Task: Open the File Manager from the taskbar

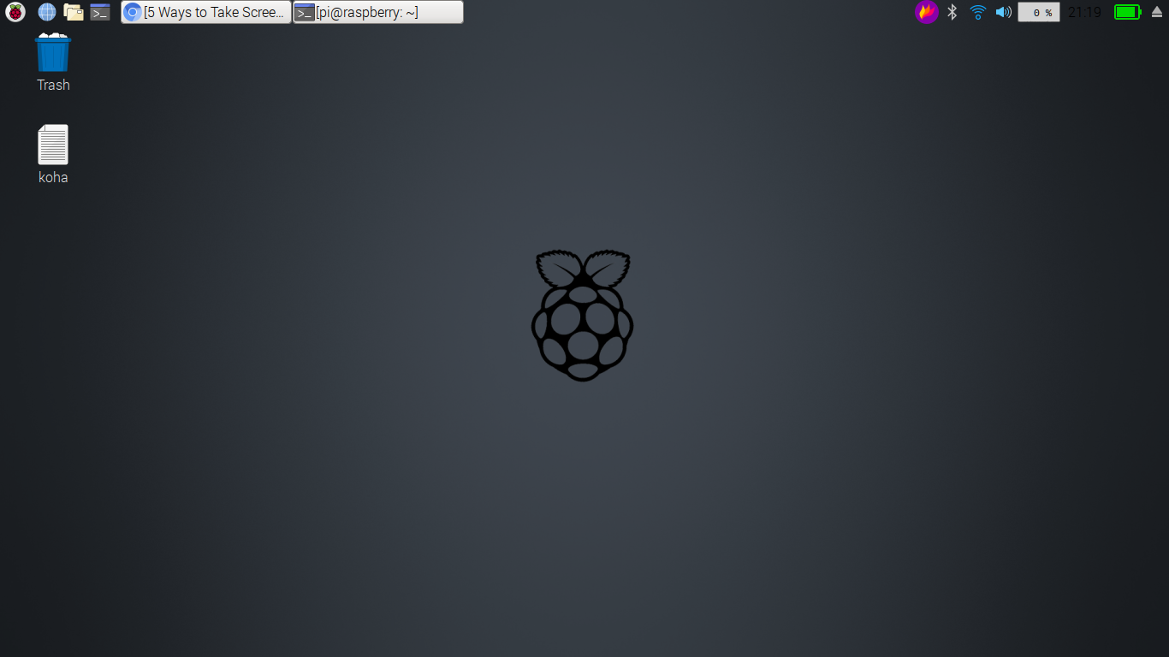Action: coord(74,12)
